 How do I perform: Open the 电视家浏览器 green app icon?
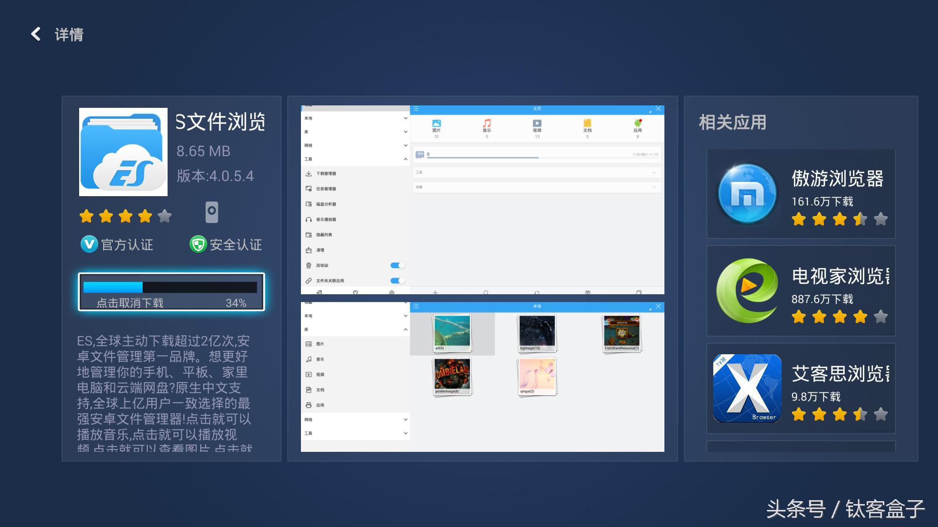tap(747, 291)
